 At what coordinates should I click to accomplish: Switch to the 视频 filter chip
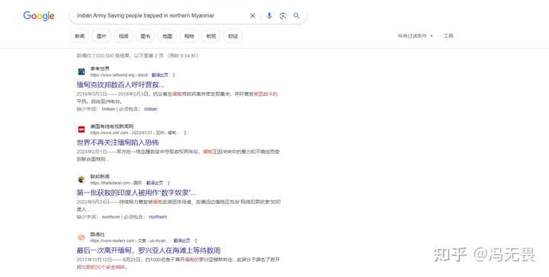click(124, 36)
